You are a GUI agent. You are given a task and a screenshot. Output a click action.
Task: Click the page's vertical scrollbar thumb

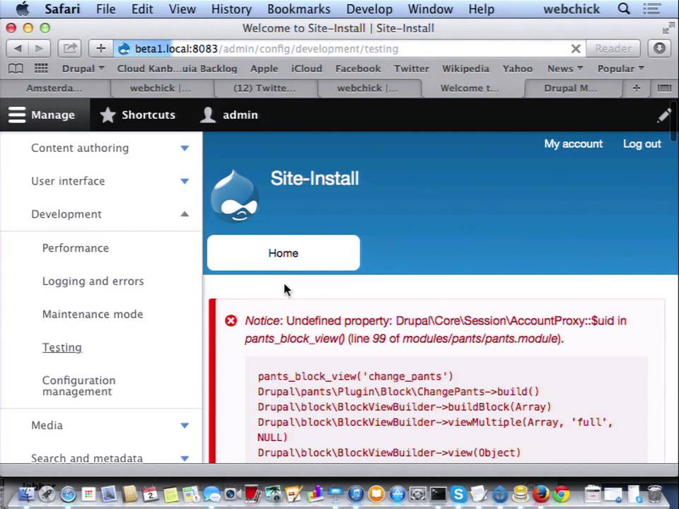[x=673, y=121]
